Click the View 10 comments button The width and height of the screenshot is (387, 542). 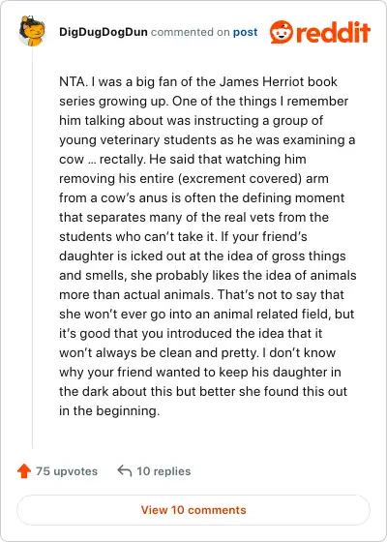[193, 510]
